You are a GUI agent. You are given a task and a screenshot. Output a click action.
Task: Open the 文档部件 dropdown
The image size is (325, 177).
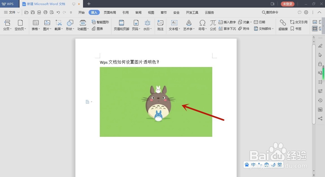coord(264,29)
